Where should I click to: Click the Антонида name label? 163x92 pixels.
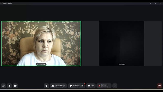pyautogui.click(x=41, y=64)
